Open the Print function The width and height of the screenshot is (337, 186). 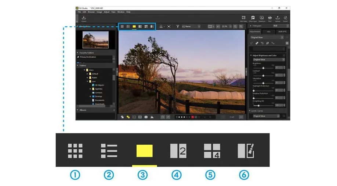tap(270, 18)
